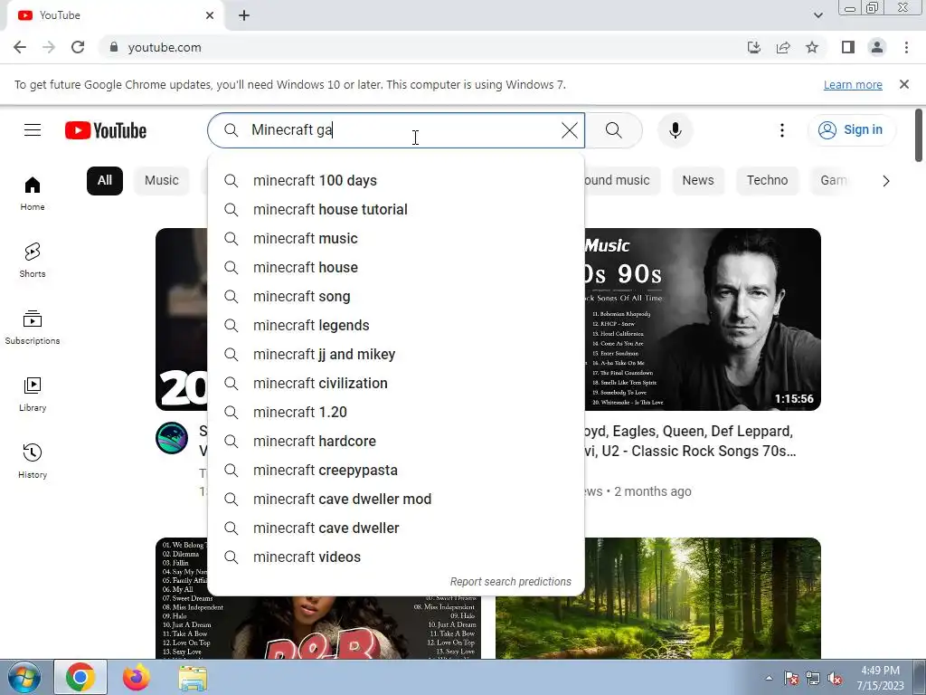
Task: Click the install app icon in address bar
Action: (753, 47)
